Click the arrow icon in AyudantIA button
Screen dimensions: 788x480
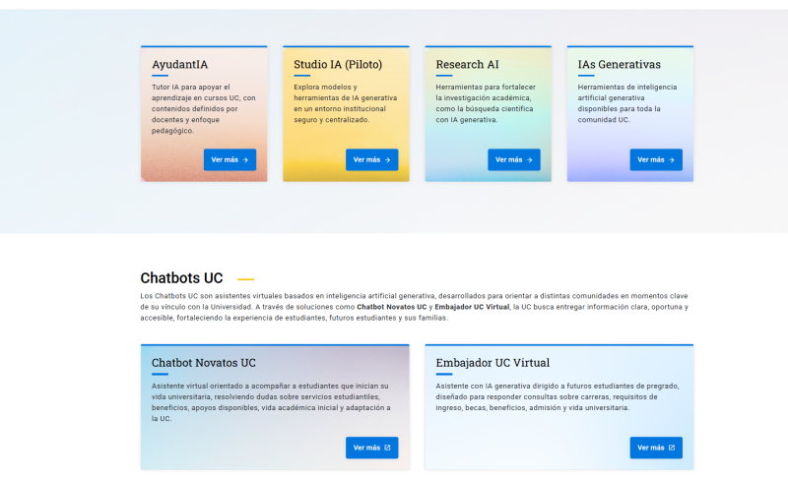(x=245, y=160)
